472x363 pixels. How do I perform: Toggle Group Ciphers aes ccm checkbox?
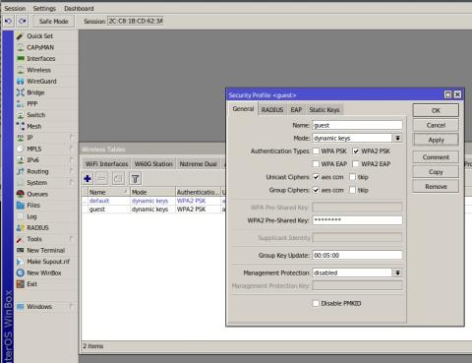(x=316, y=190)
